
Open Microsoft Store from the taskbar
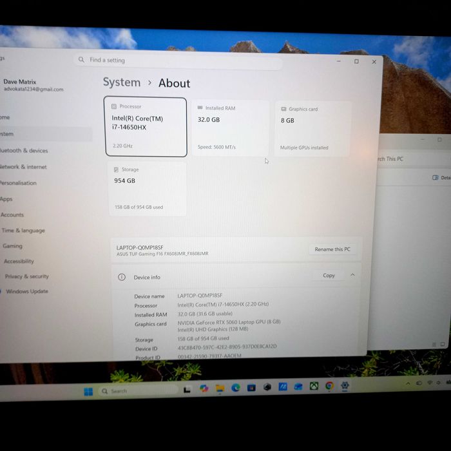[251, 387]
